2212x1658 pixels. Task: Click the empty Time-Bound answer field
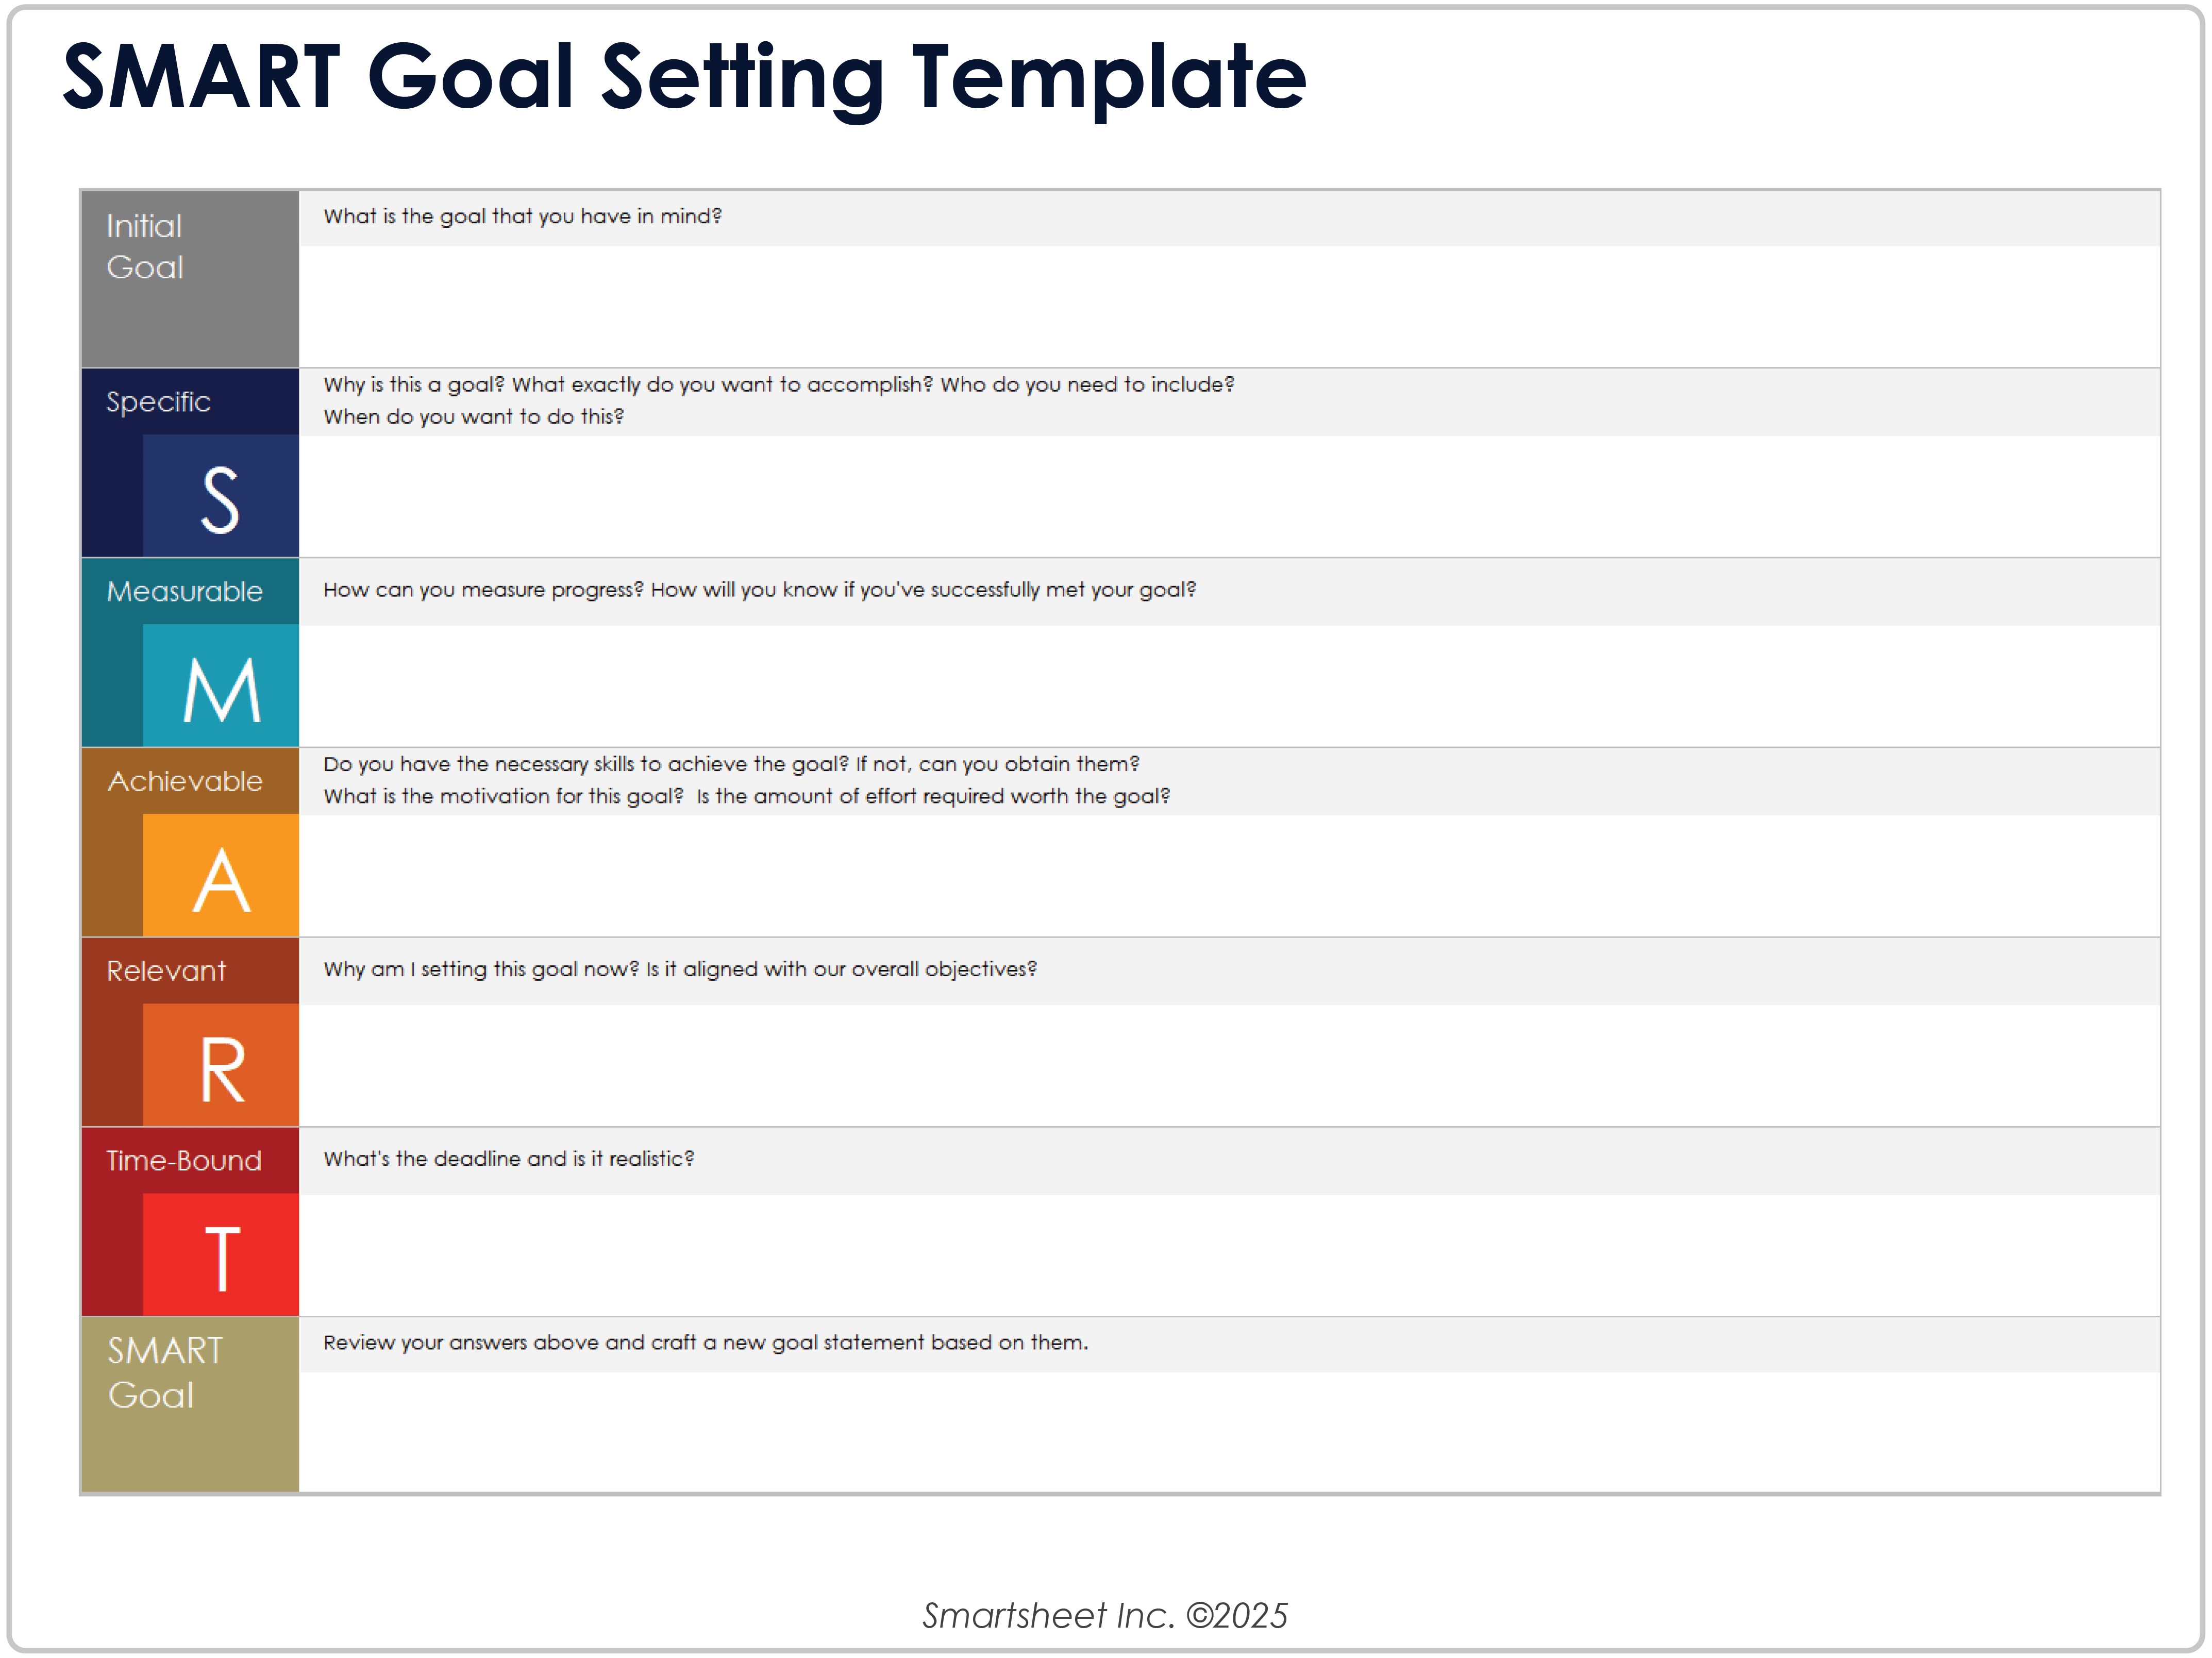pos(1228,1255)
